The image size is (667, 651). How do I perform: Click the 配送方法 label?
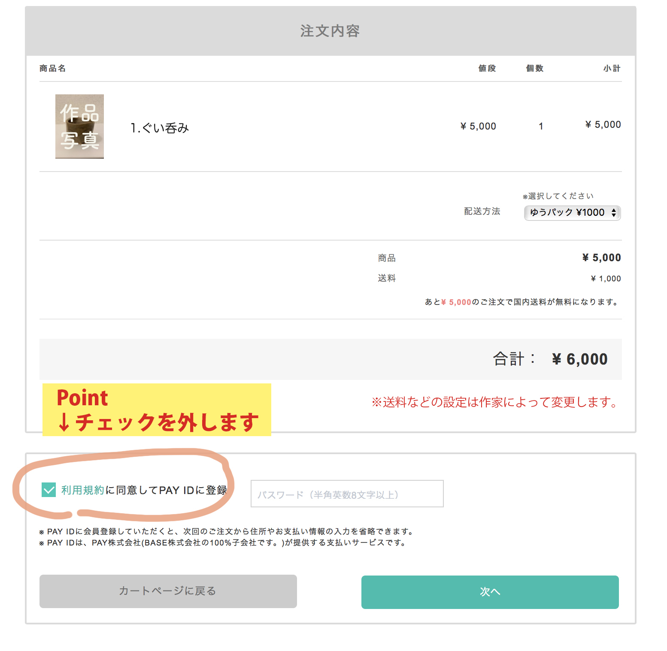(x=482, y=211)
